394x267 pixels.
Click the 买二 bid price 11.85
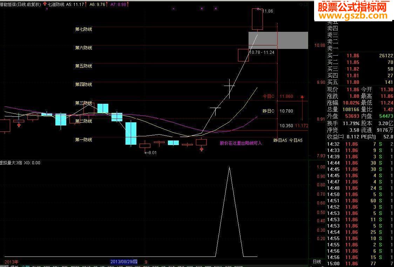353,62
